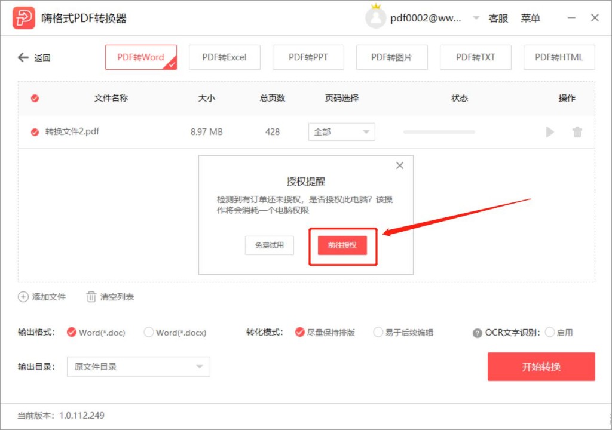Click the 前往授权 button

coord(342,245)
